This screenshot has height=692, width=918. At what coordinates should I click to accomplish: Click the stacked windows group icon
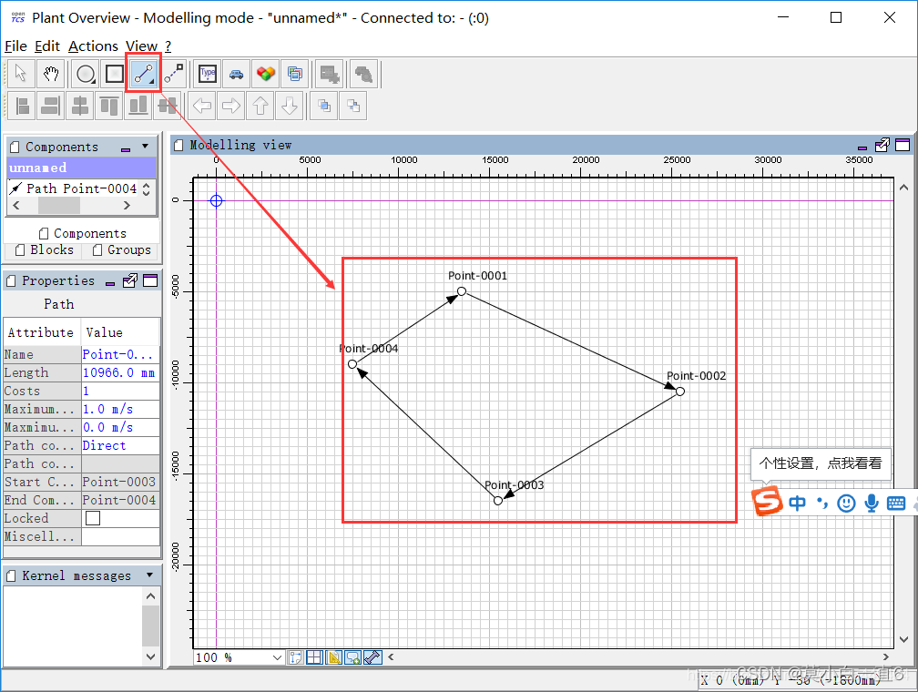pyautogui.click(x=295, y=74)
